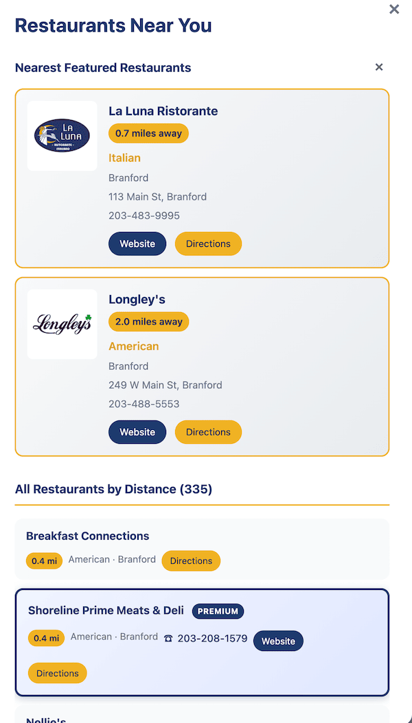This screenshot has height=723, width=412.
Task: Click the PREMIUM badge on Shoreline listing
Action: click(x=218, y=611)
